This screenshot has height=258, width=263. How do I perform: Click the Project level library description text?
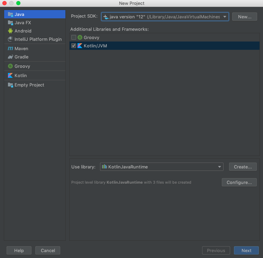pos(131,182)
